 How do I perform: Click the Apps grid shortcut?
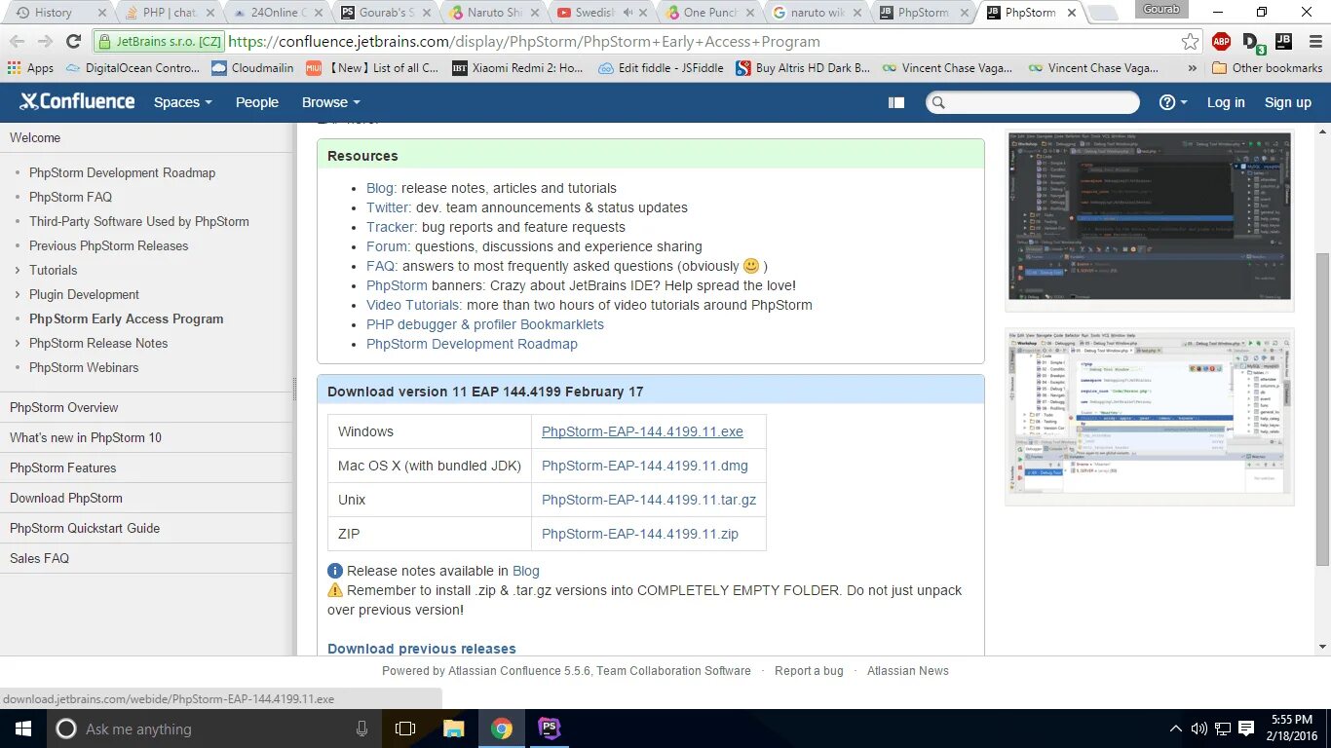[x=30, y=68]
